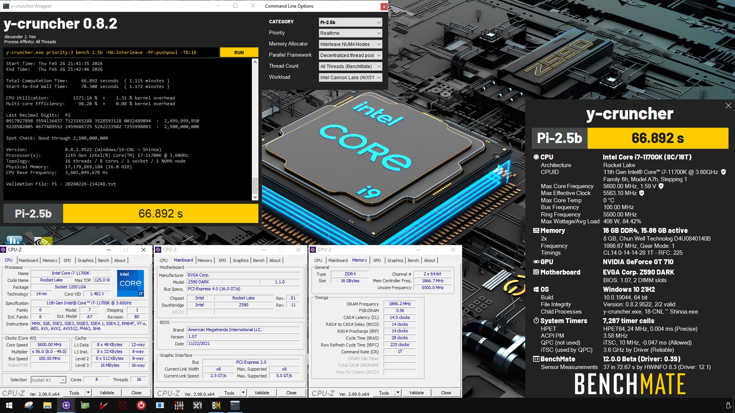
Task: Open About tab in middle CPU-Z window
Action: coord(275,260)
